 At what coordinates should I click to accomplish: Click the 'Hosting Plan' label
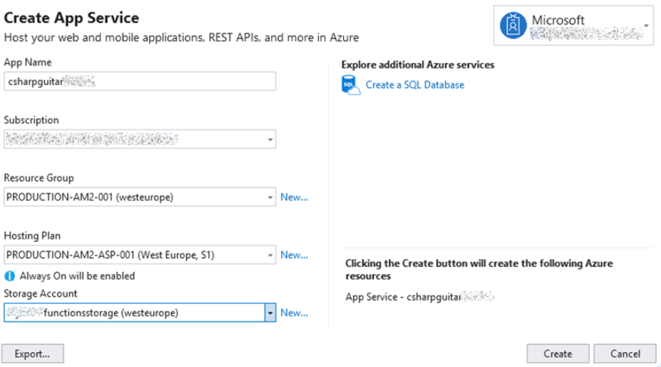32,236
